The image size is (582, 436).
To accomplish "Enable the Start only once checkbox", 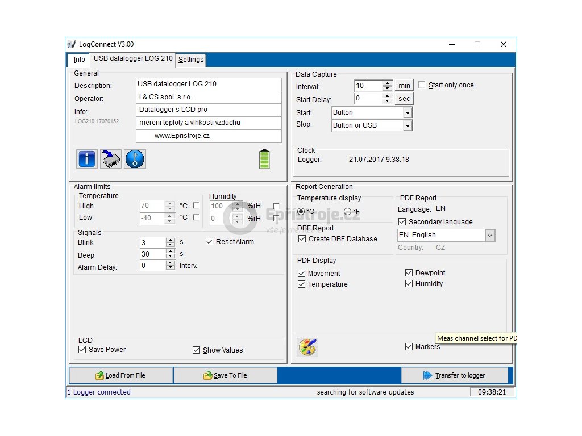I will (422, 85).
